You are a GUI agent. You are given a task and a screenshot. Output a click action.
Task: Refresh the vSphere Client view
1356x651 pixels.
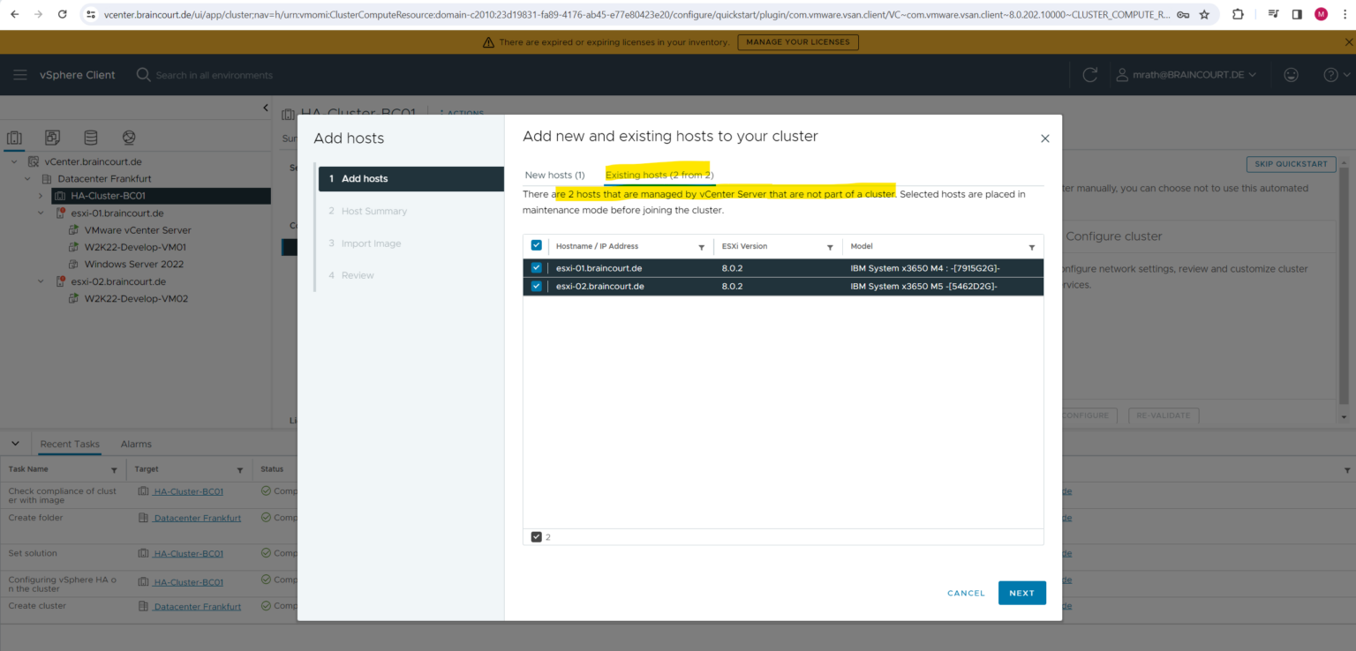1089,74
